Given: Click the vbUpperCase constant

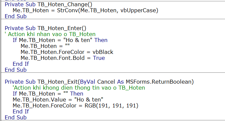Looking at the screenshot, I should (x=138, y=11).
